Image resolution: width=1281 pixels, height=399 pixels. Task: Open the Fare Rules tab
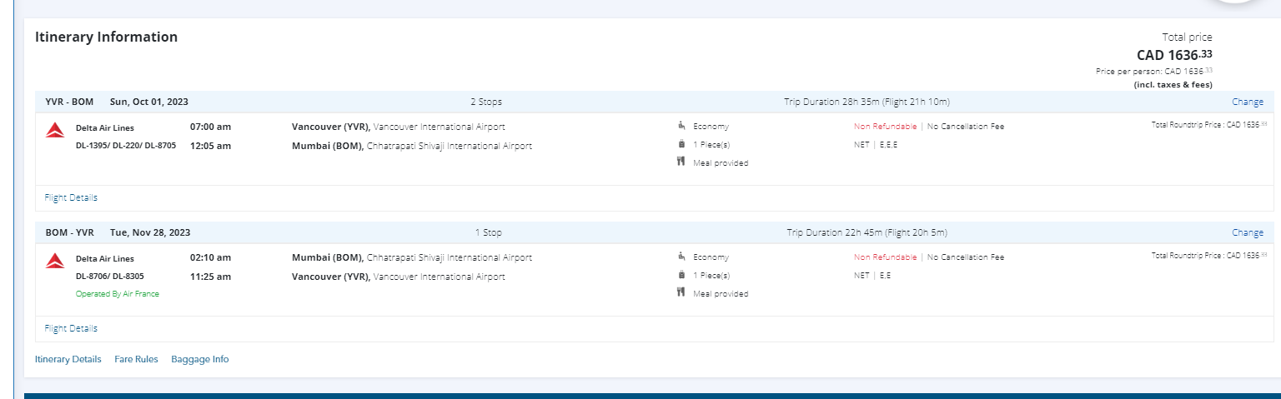[136, 360]
